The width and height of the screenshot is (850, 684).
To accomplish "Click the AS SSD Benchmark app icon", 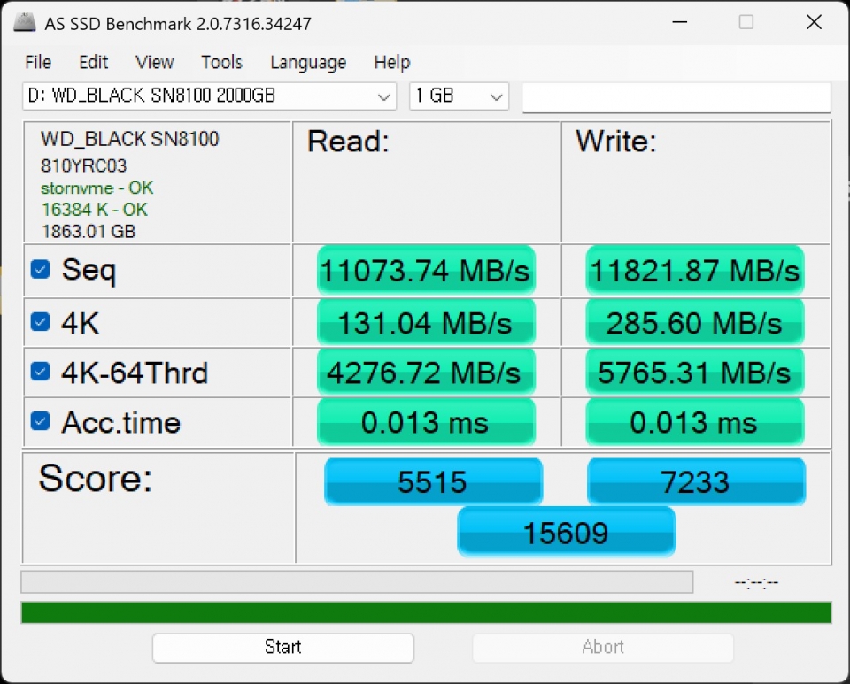I will [25, 23].
